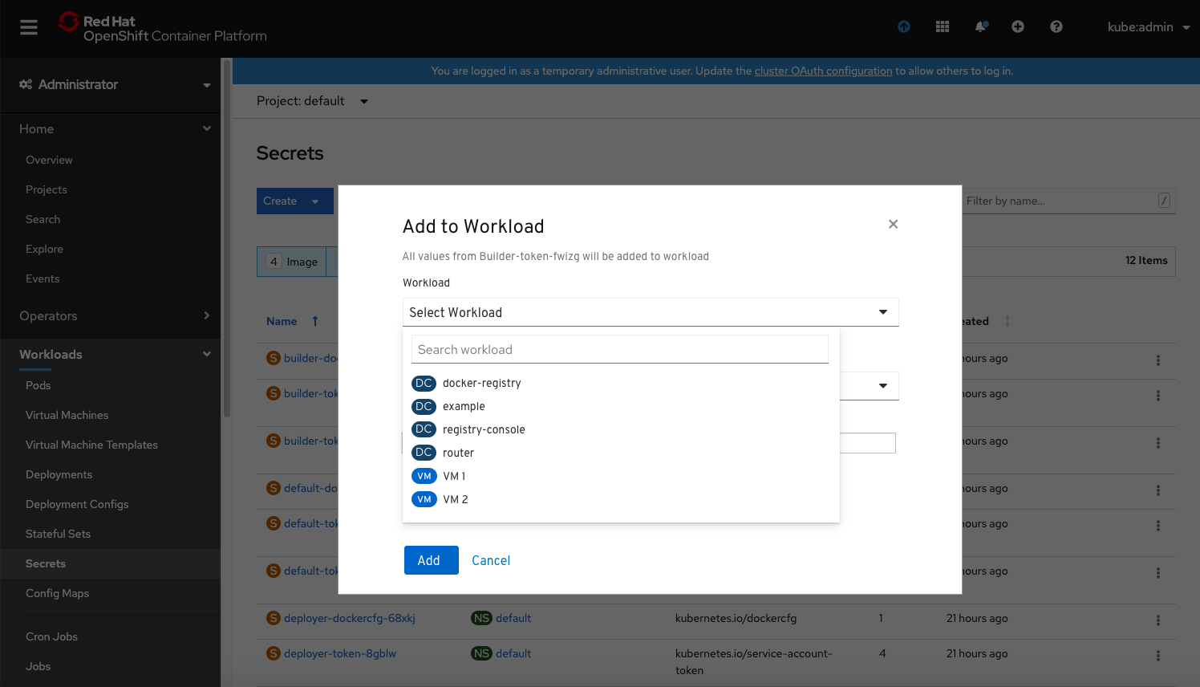Open Virtual Machines in sidebar
The height and width of the screenshot is (687, 1200).
tap(67, 415)
